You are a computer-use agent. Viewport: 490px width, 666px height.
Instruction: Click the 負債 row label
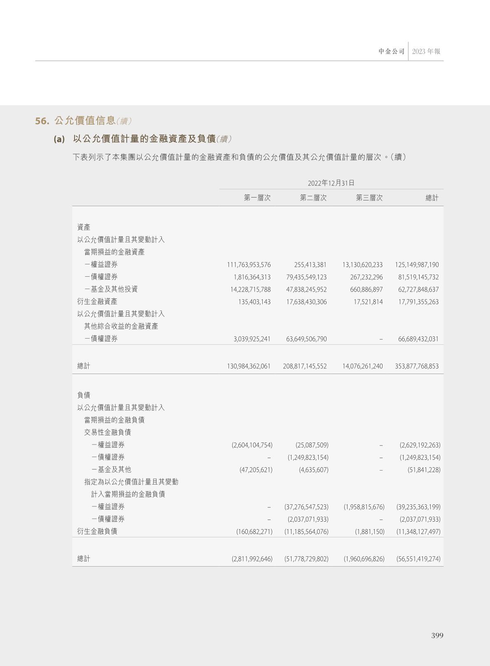(x=84, y=395)
